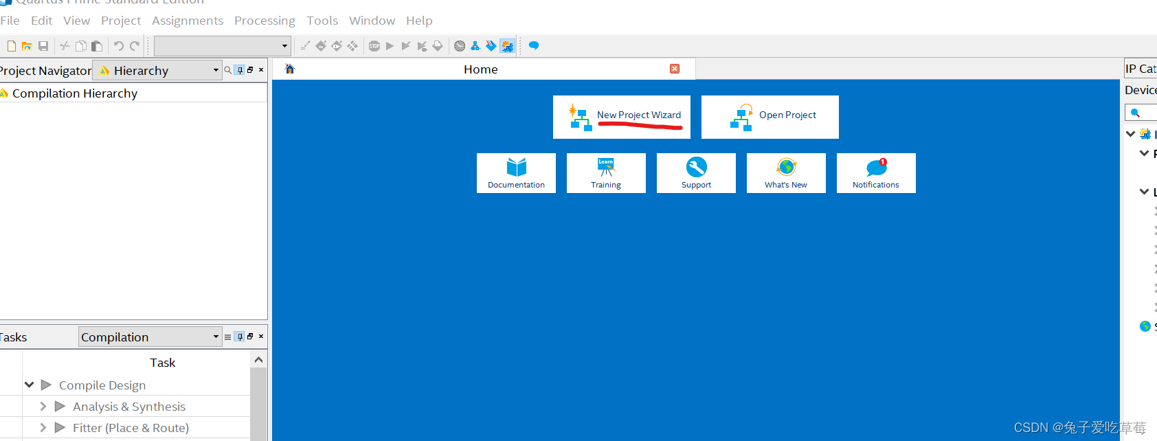The width and height of the screenshot is (1157, 441).
Task: Click the house icon on Home tab
Action: pos(290,69)
